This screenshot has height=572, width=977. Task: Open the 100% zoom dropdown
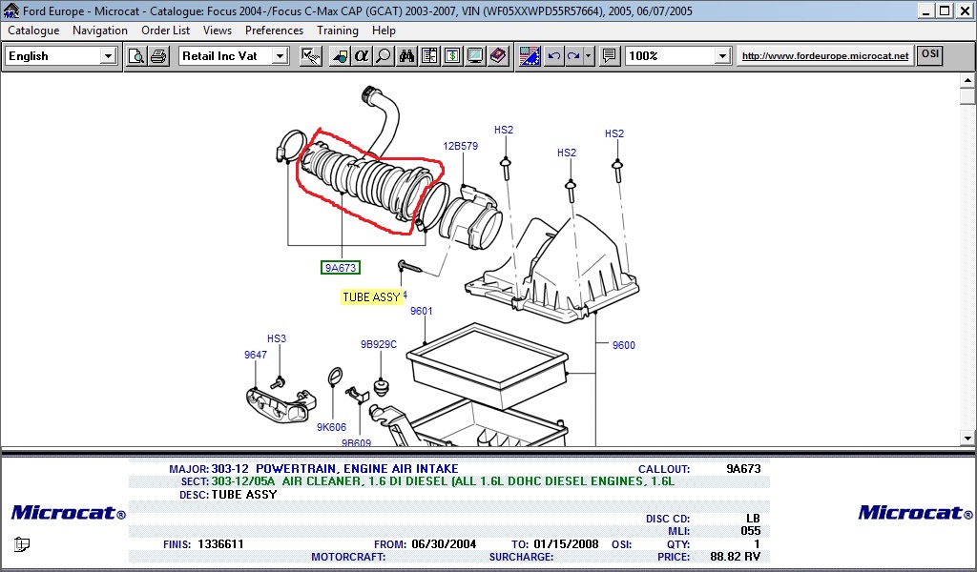(722, 56)
